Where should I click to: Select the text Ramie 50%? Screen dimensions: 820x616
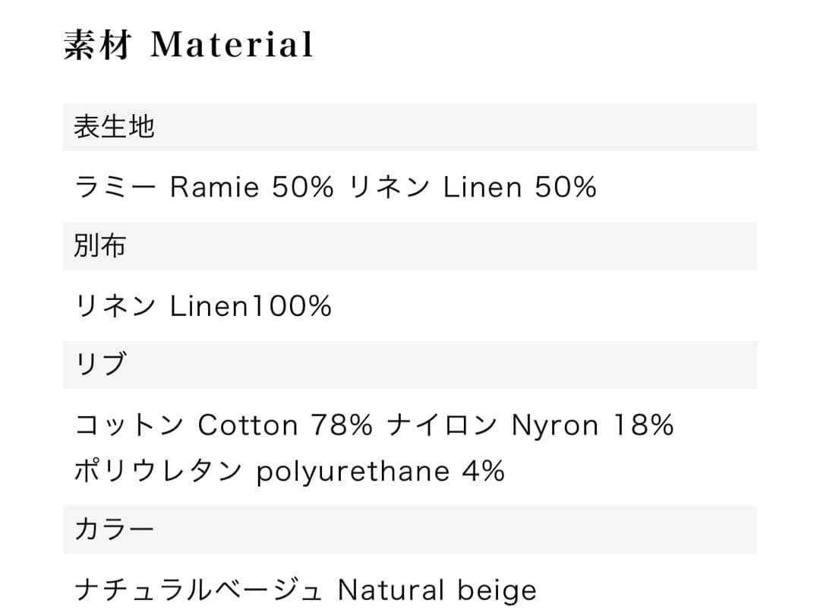coord(251,187)
